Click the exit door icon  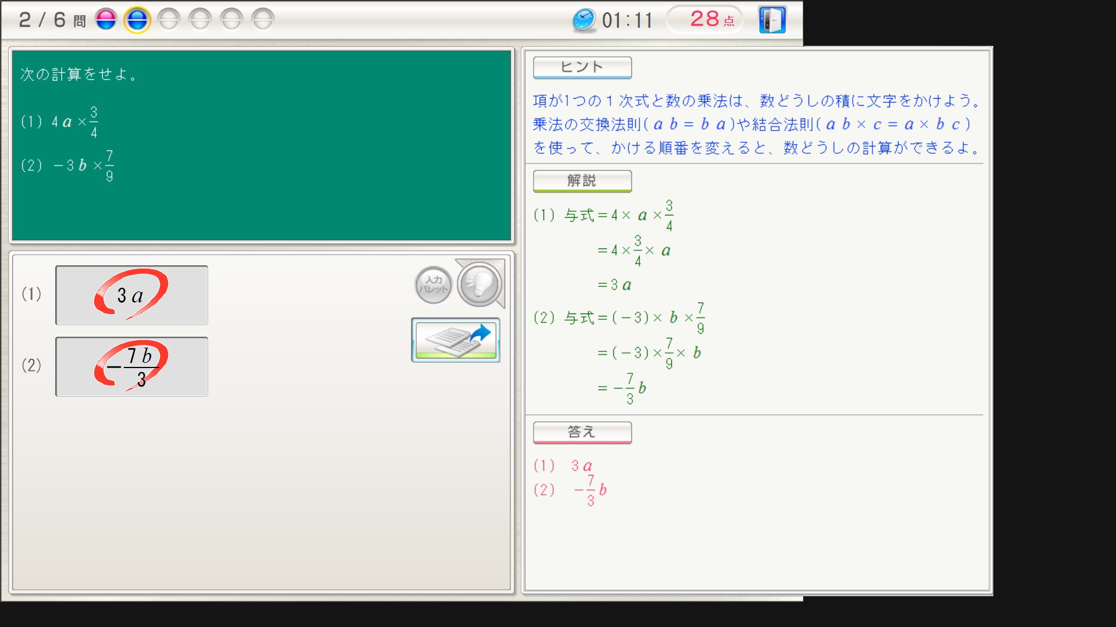(x=772, y=20)
